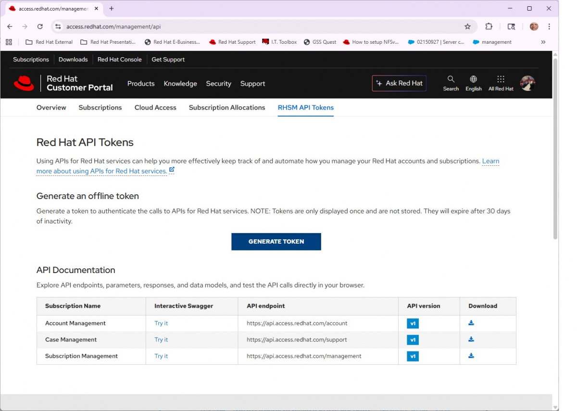Click the Red Hat Customer Portal logo
This screenshot has height=411, width=577.
click(63, 83)
